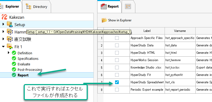The width and height of the screenshot is (212, 102).
Task: Click the hst_xls varname cell
Action: click(x=180, y=82)
